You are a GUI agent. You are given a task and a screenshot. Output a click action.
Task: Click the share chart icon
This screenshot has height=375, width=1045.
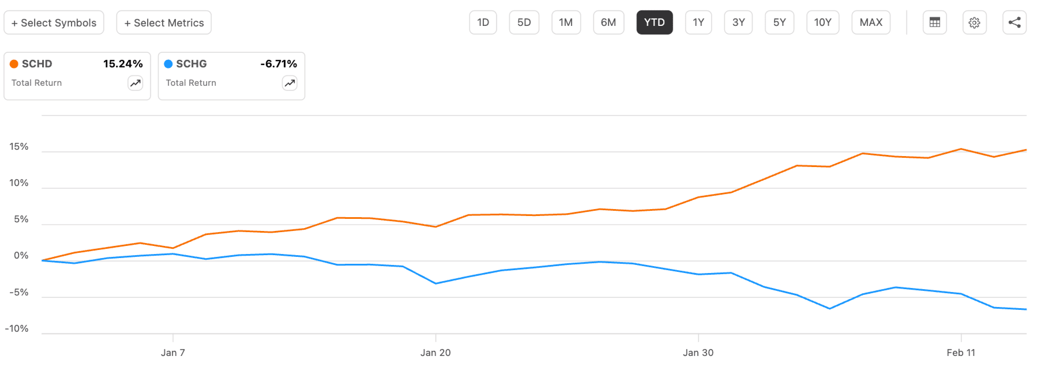(1014, 22)
